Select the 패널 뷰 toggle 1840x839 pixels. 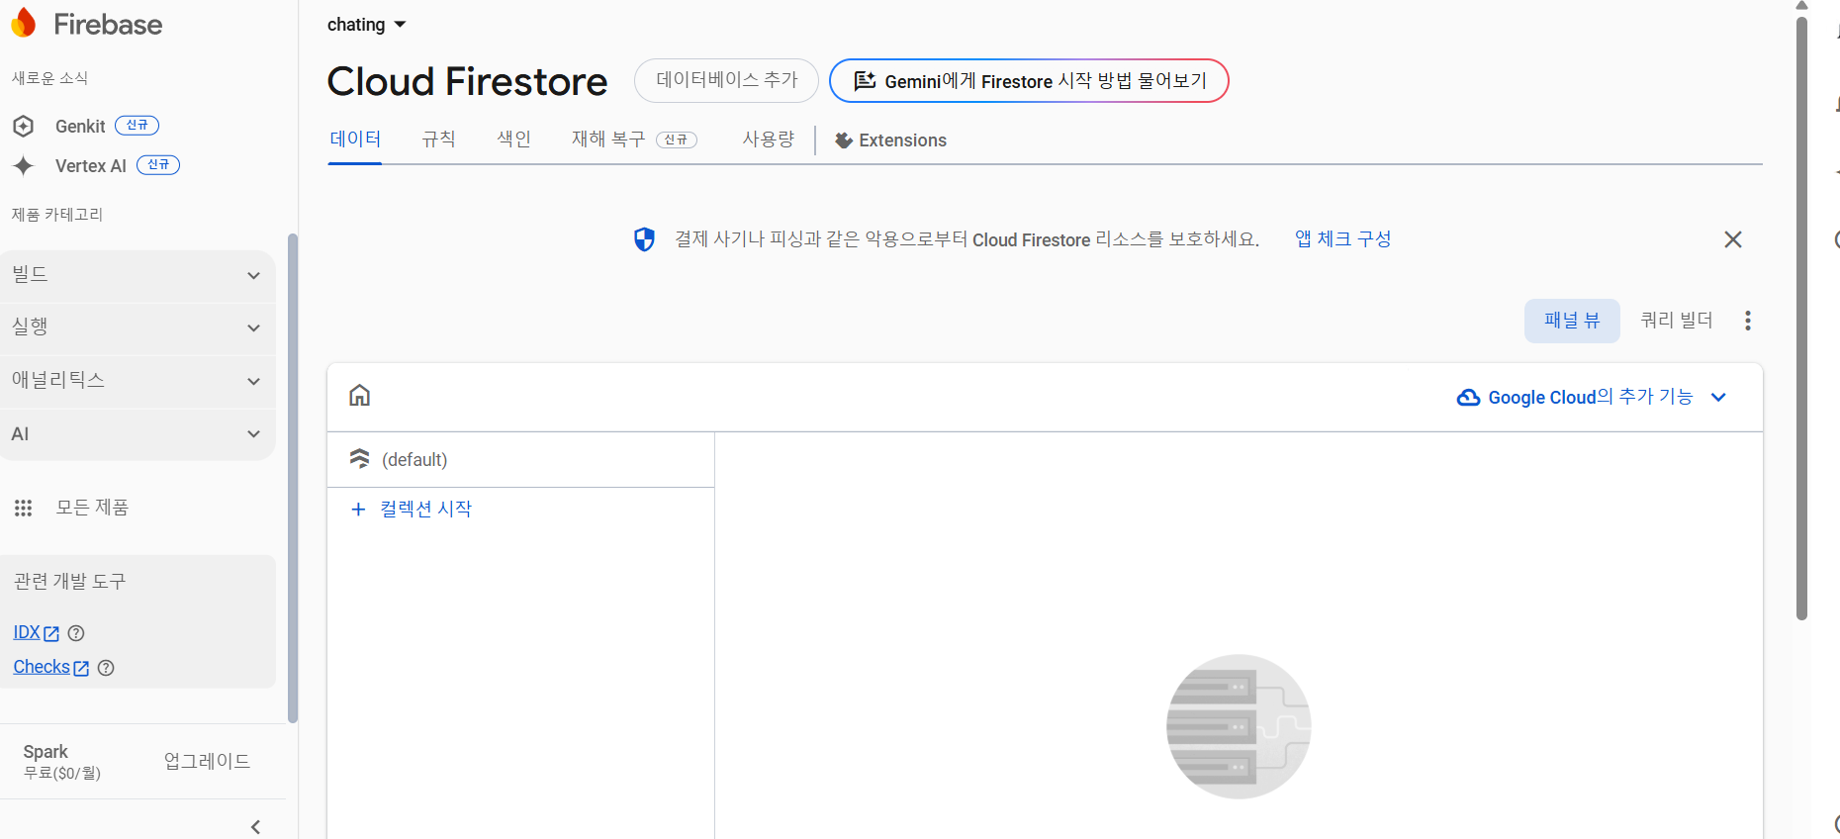tap(1572, 321)
